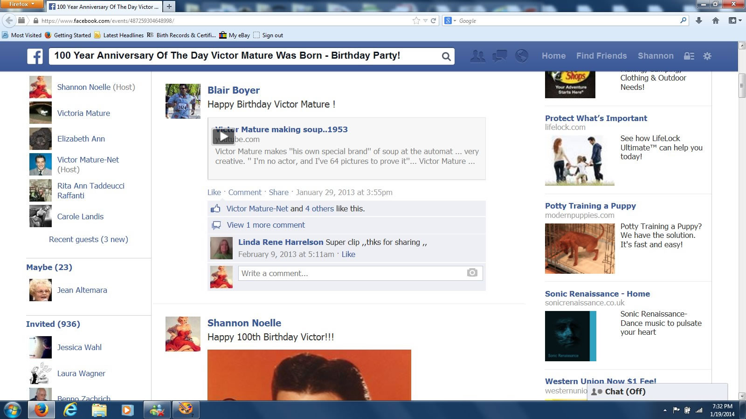Image resolution: width=746 pixels, height=419 pixels.
Task: Open Windows Media Player from taskbar
Action: click(127, 410)
